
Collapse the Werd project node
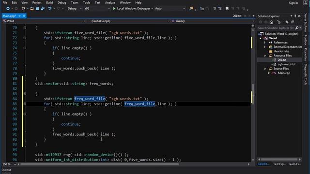click(261, 38)
